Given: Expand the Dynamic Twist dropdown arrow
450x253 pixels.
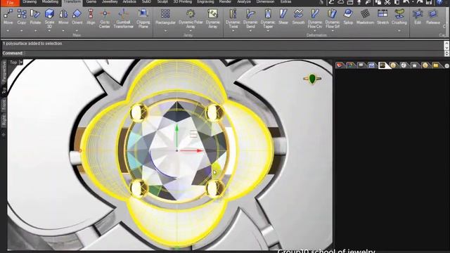Looking at the screenshot, I should tap(233, 31).
